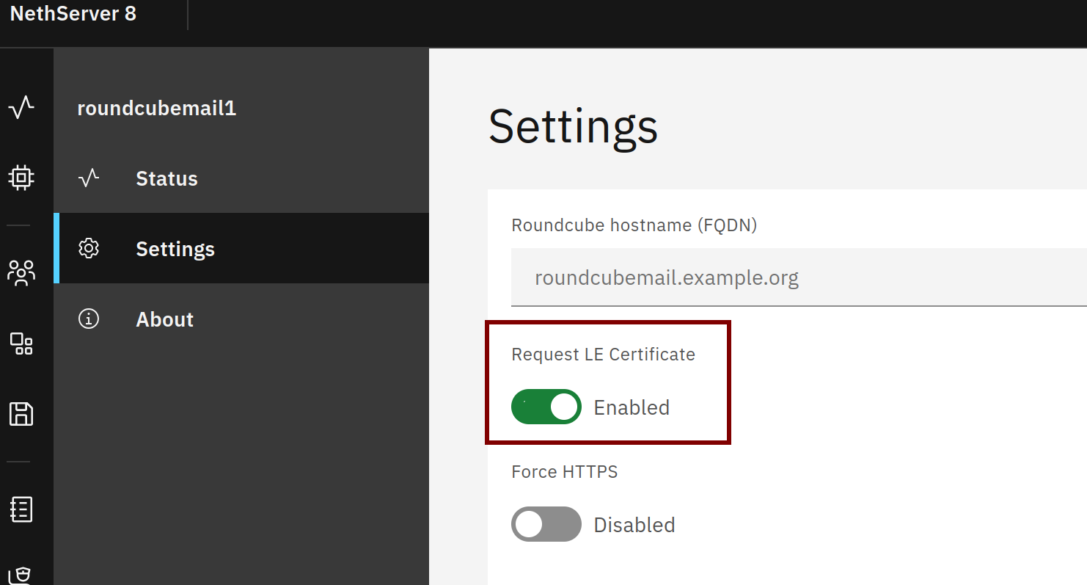Click the Disabled status text
The height and width of the screenshot is (585, 1087).
point(634,525)
